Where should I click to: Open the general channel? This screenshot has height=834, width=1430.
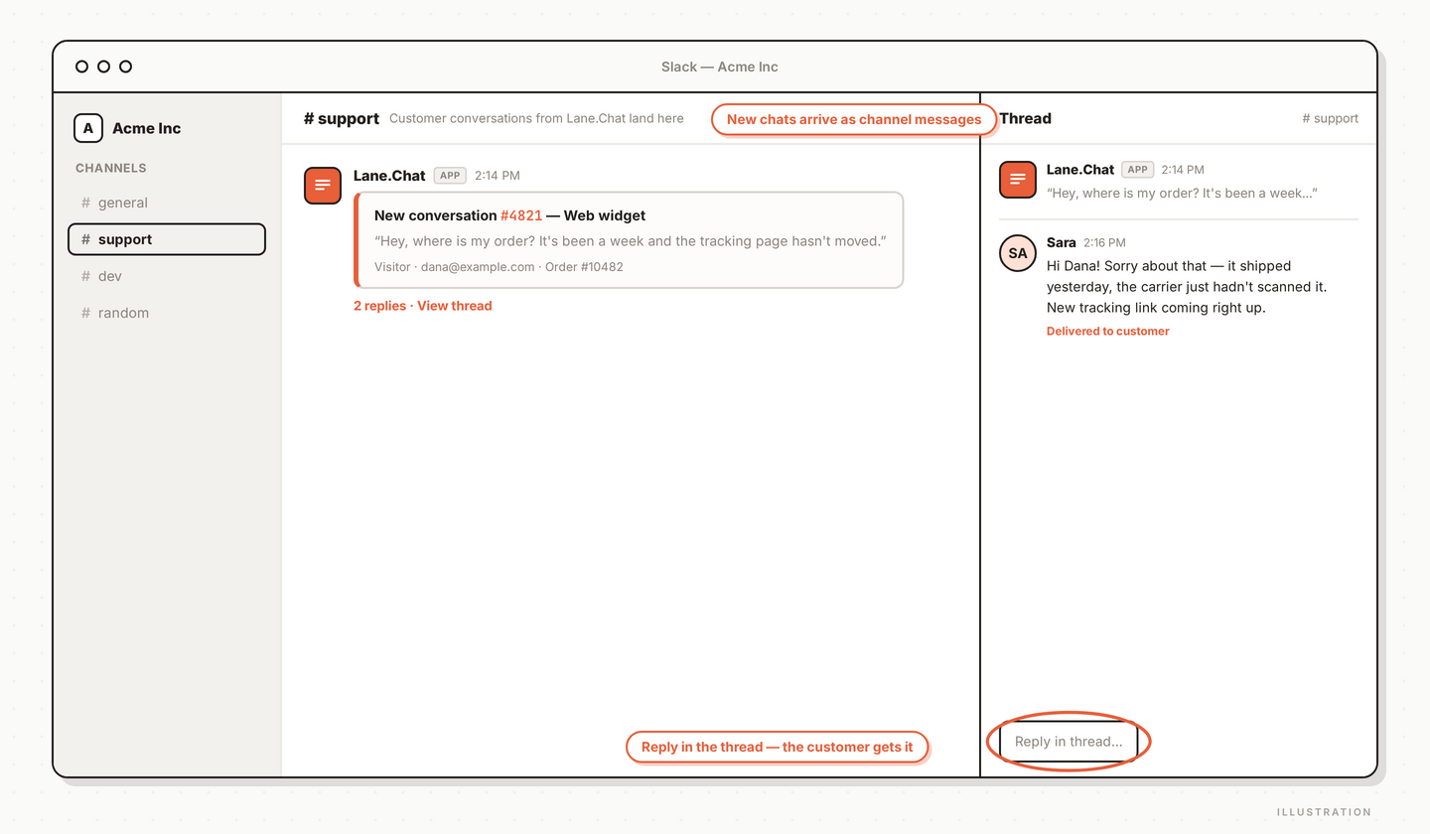[166, 203]
